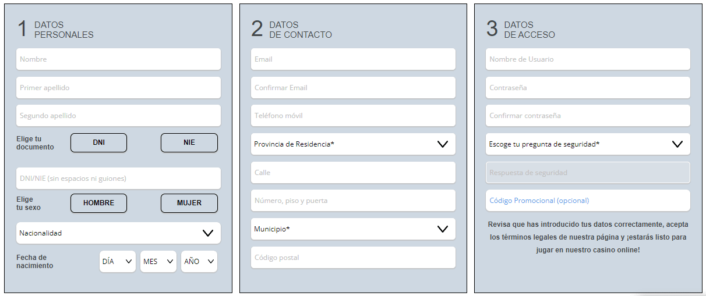Open Provincia de Residencia dropdown
706x296 pixels.
(353, 144)
